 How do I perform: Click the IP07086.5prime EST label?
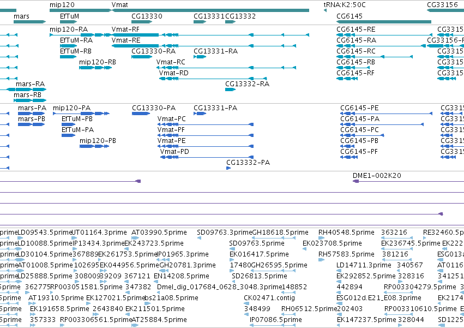[x=276, y=320]
